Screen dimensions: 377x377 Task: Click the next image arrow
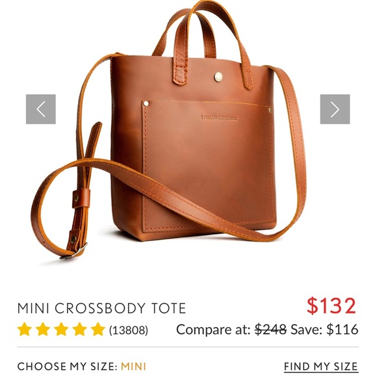pos(335,109)
